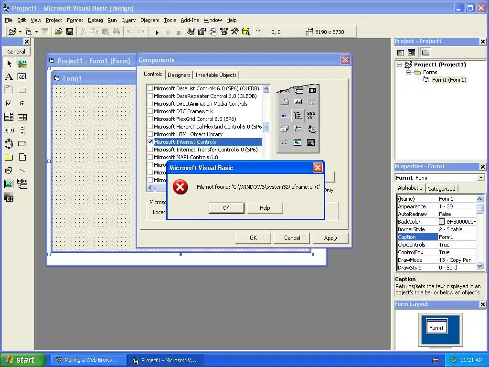489x367 pixels.
Task: Check Microsoft DataRepeater Control 6.0 checkbox
Action: tap(150, 96)
